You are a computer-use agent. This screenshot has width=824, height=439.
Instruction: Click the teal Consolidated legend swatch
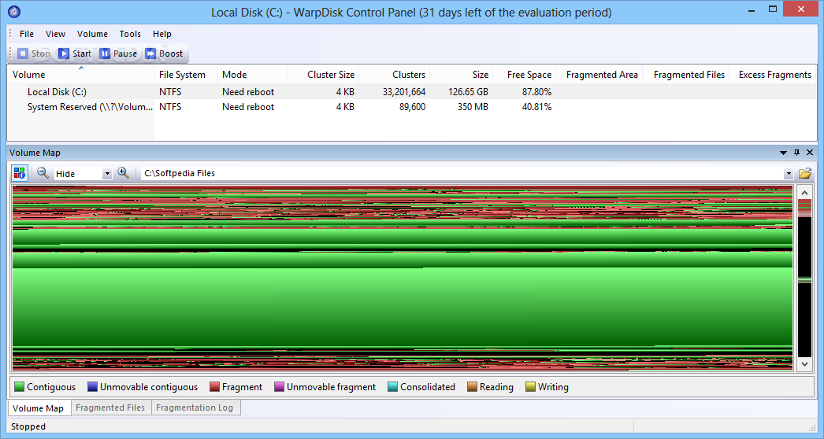coord(392,387)
